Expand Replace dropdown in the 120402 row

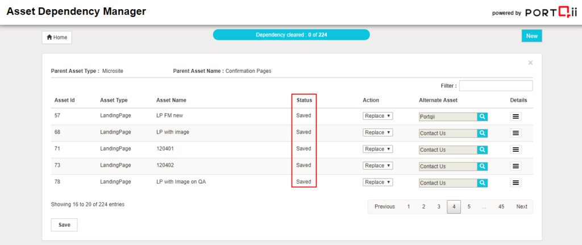point(377,165)
